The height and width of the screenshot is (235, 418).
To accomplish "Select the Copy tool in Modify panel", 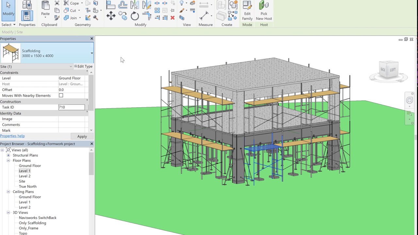I will [123, 15].
